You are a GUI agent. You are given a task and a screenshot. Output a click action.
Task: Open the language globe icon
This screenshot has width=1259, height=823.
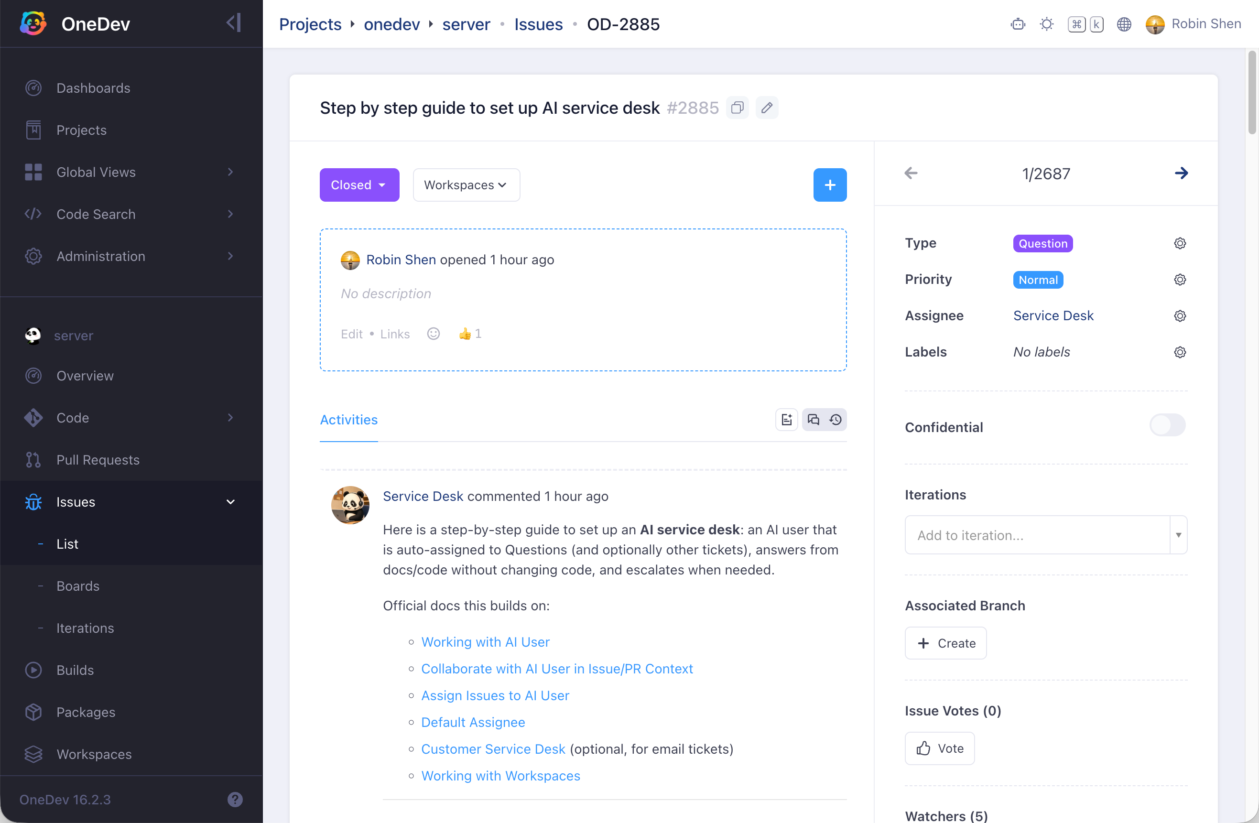coord(1124,24)
